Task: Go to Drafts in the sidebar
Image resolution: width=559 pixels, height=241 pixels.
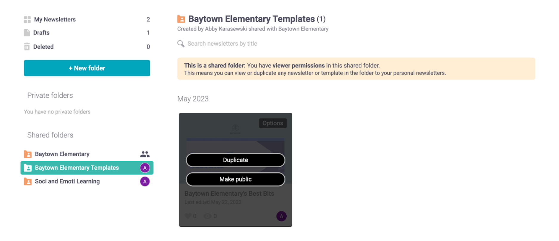Action: tap(41, 33)
